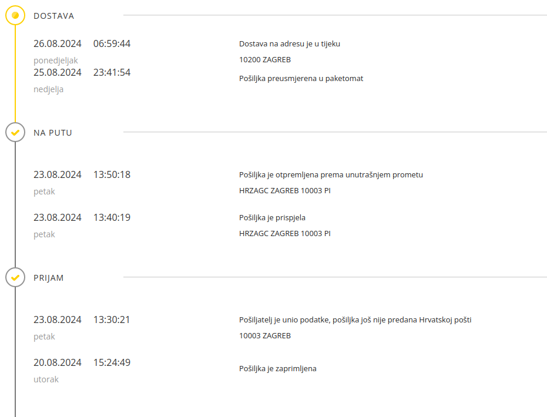This screenshot has width=547, height=417.
Task: Click the 13:50:18 timestamp
Action: (112, 174)
